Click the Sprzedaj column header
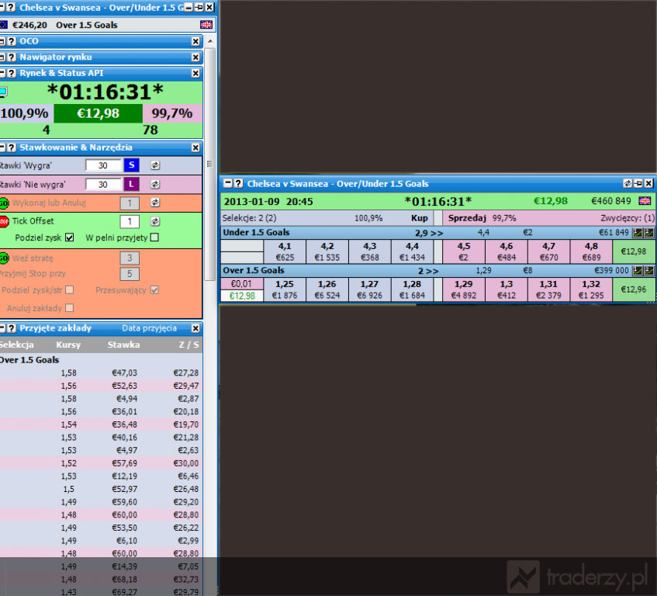The height and width of the screenshot is (596, 657). pyautogui.click(x=467, y=218)
